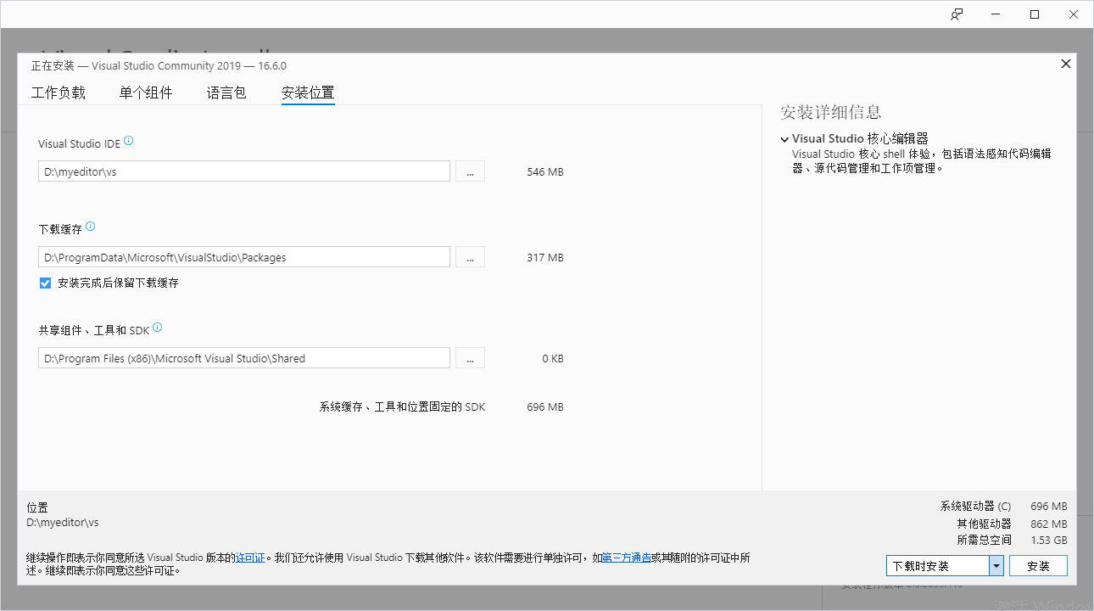Click the feedback icon in the title bar
The height and width of the screenshot is (611, 1094).
957,14
